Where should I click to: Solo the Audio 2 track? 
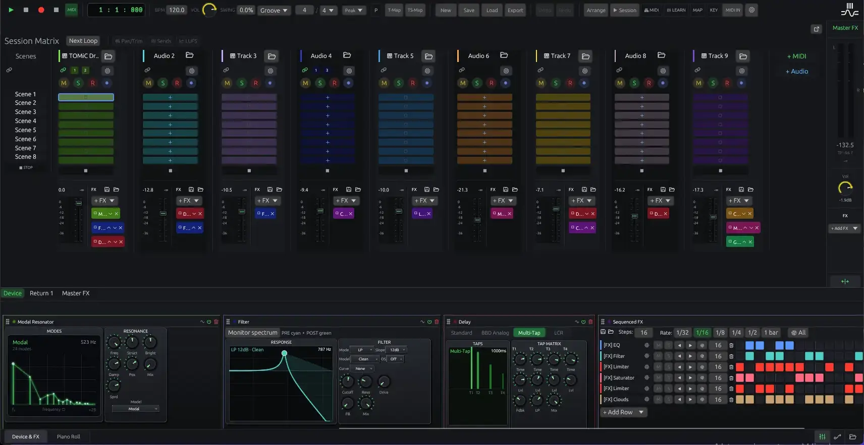tap(163, 83)
